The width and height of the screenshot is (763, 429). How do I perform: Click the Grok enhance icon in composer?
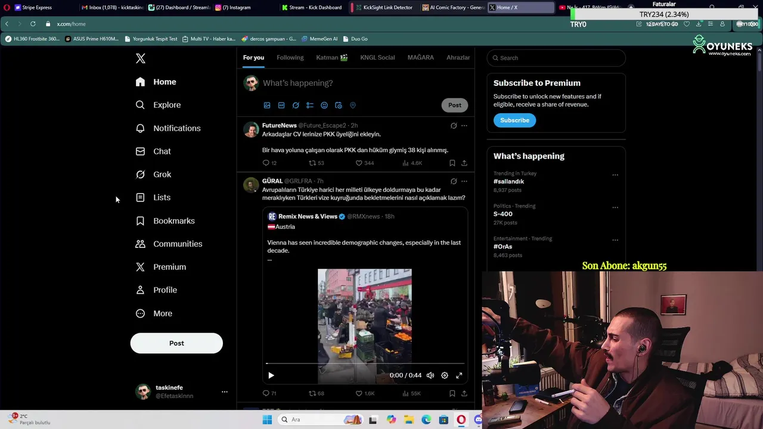point(296,105)
